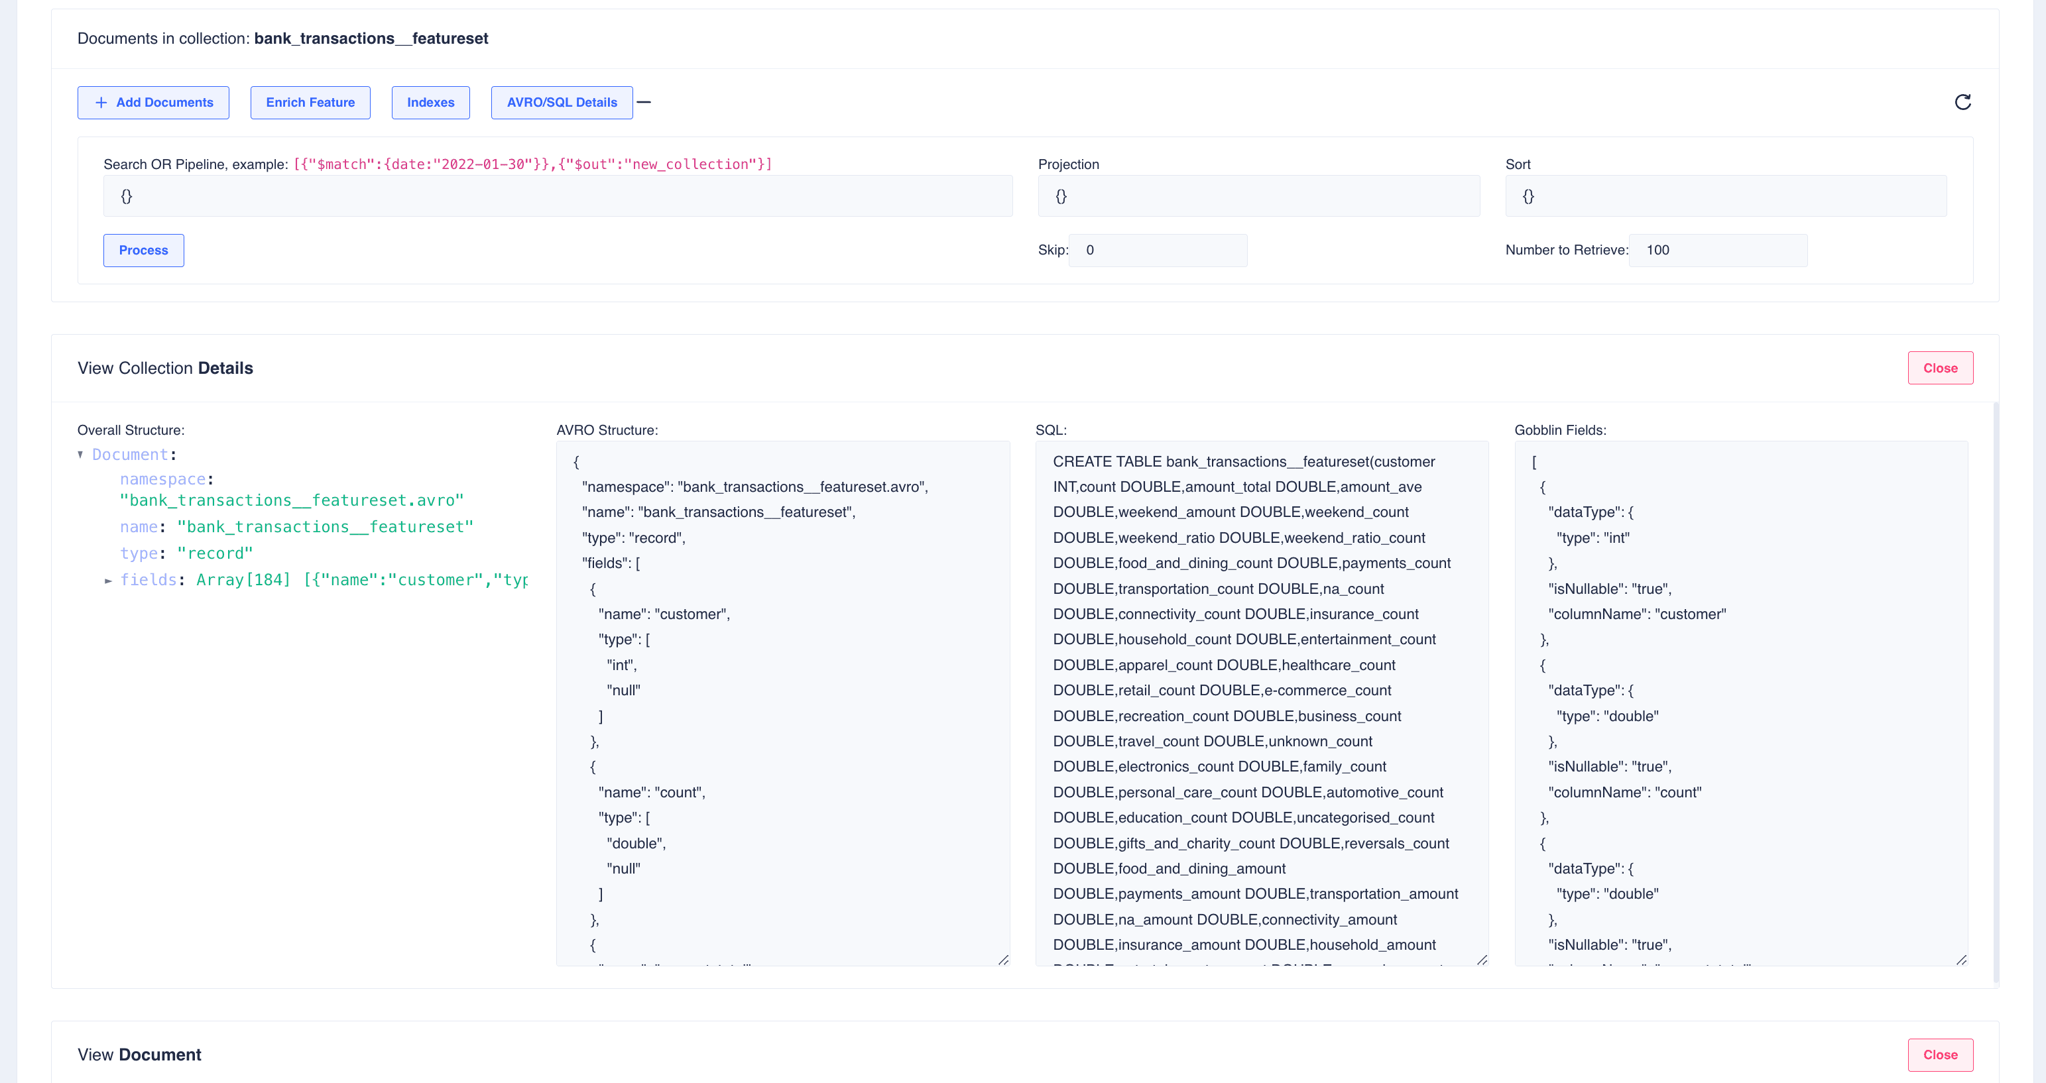
Task: Click the Skip value field
Action: coord(1157,250)
